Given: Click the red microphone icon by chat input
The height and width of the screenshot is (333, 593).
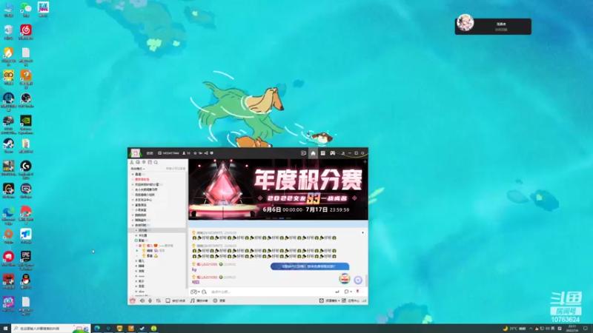Looking at the screenshot, I should [x=357, y=292].
